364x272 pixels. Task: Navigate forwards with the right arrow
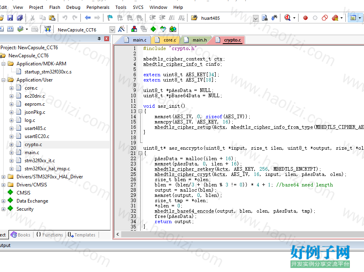point(97,18)
